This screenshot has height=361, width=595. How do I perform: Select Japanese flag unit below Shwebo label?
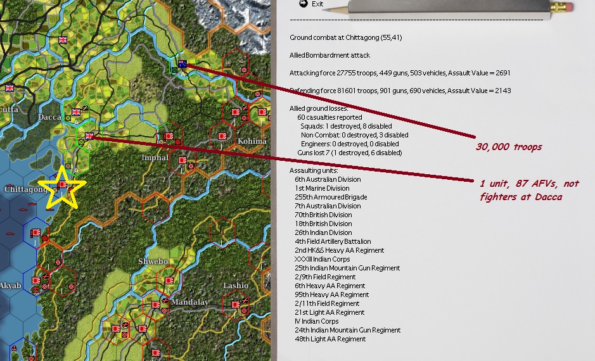(169, 281)
